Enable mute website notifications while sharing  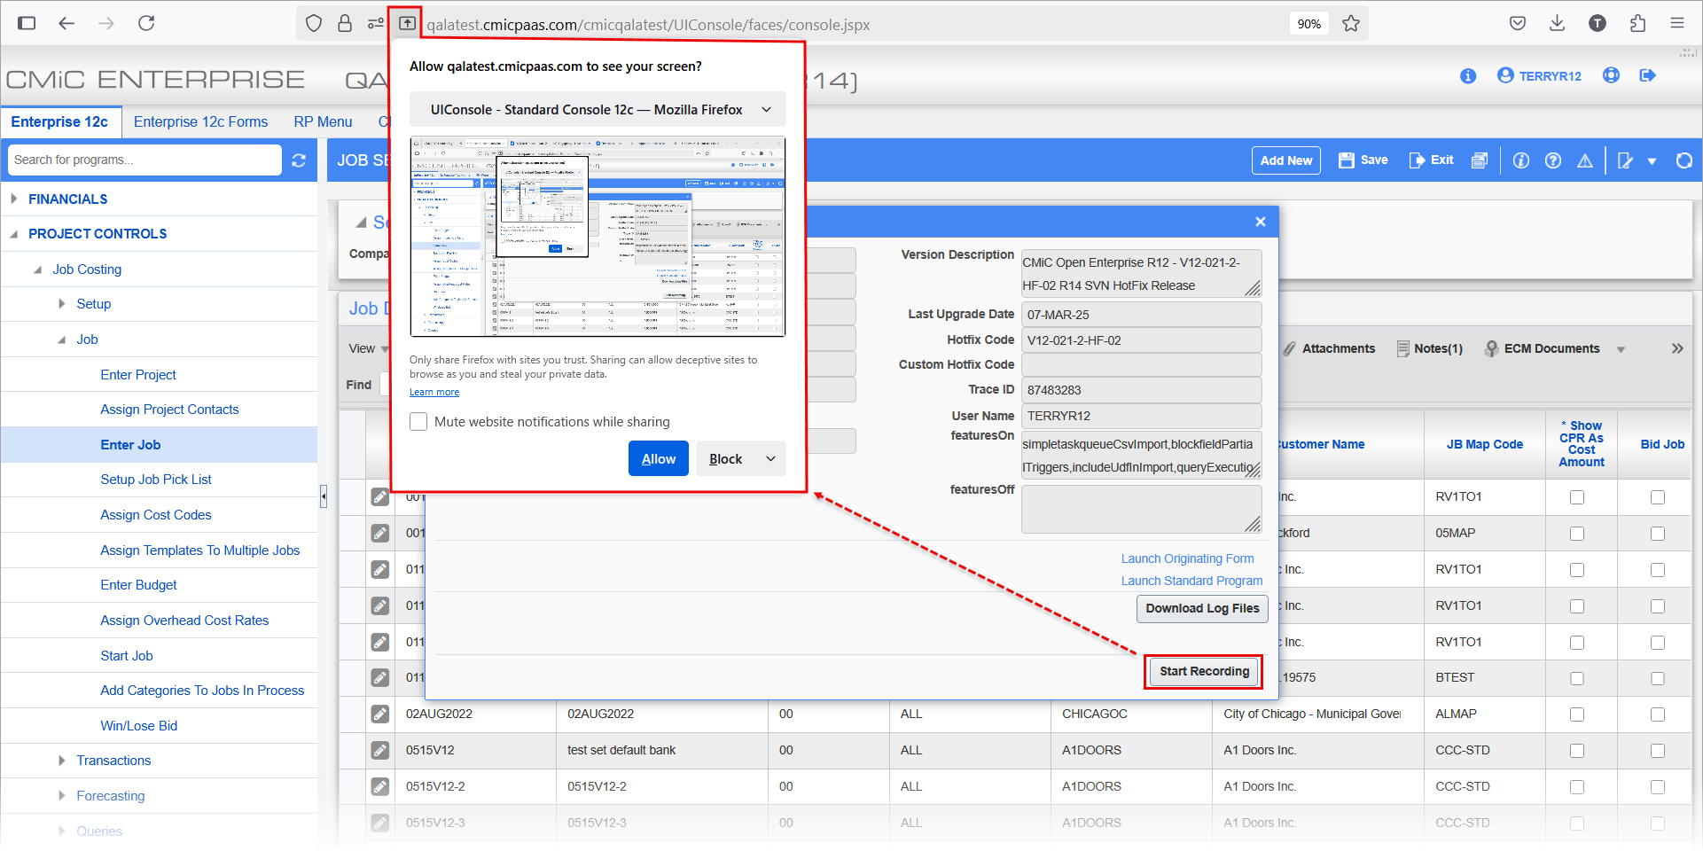tap(418, 422)
